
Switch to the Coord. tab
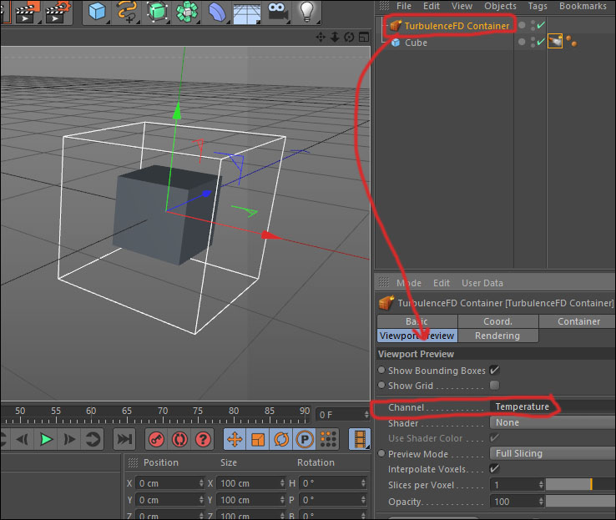[x=497, y=321]
